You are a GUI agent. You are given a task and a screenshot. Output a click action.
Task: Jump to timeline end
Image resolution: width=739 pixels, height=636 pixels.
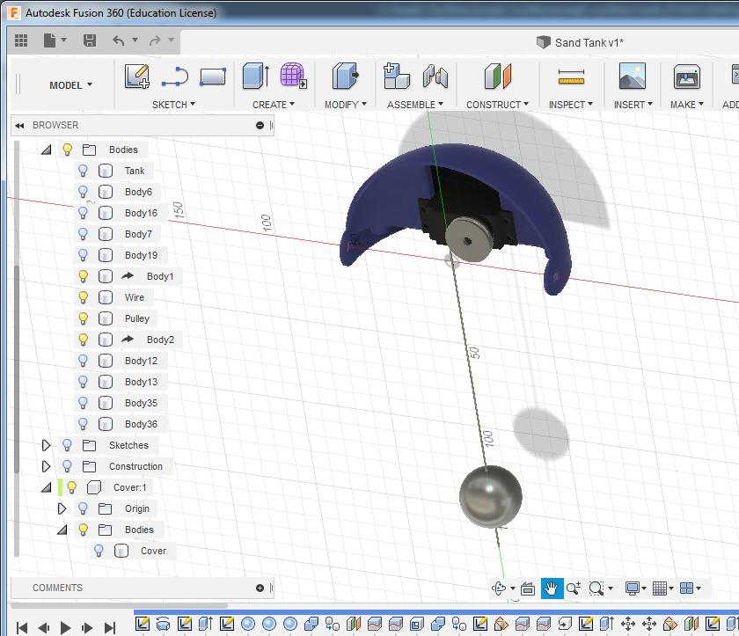pos(110,627)
